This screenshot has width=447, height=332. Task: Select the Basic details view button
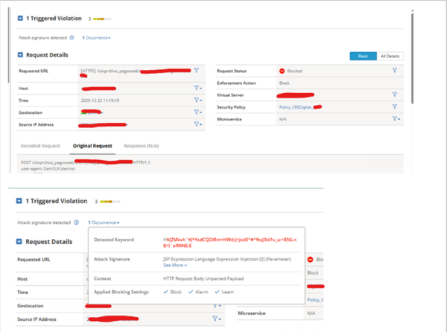pyautogui.click(x=364, y=56)
